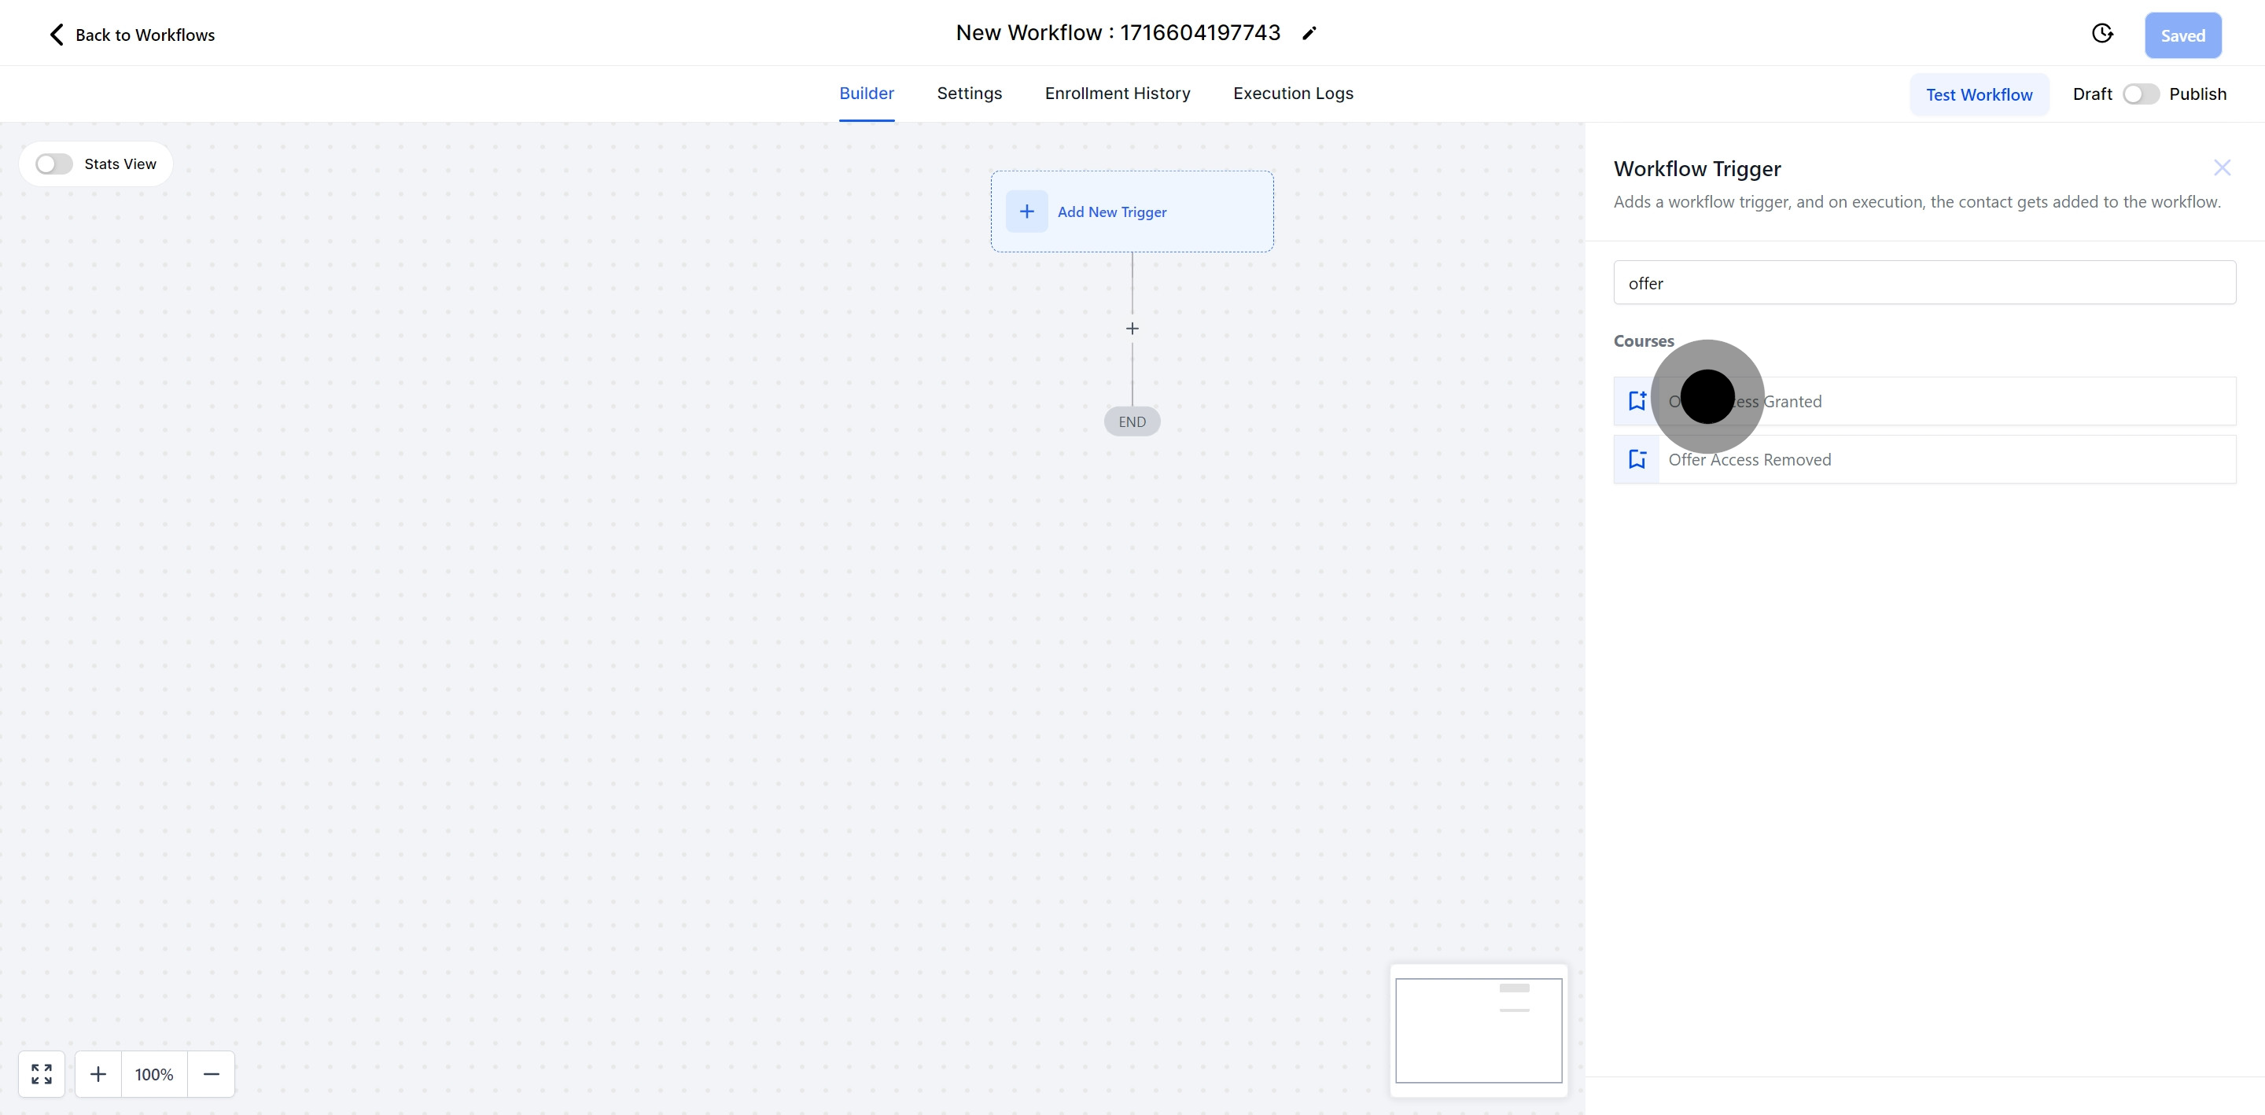
Task: Click Offer Access Removed bookmark icon
Action: pos(1637,459)
